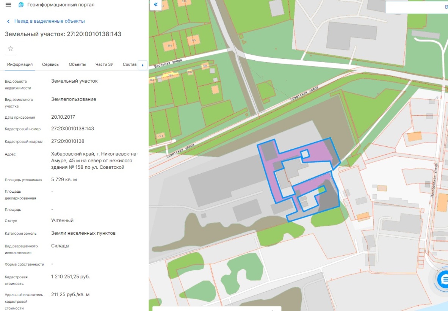Show more tabs with right arrow

[143, 65]
